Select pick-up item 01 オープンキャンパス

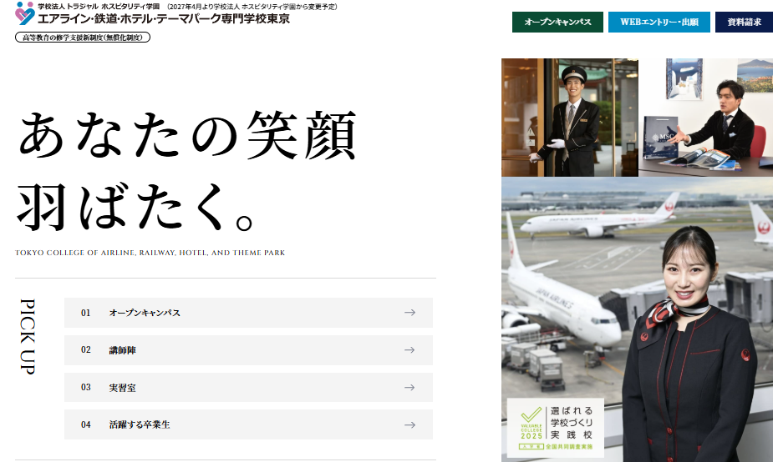248,313
